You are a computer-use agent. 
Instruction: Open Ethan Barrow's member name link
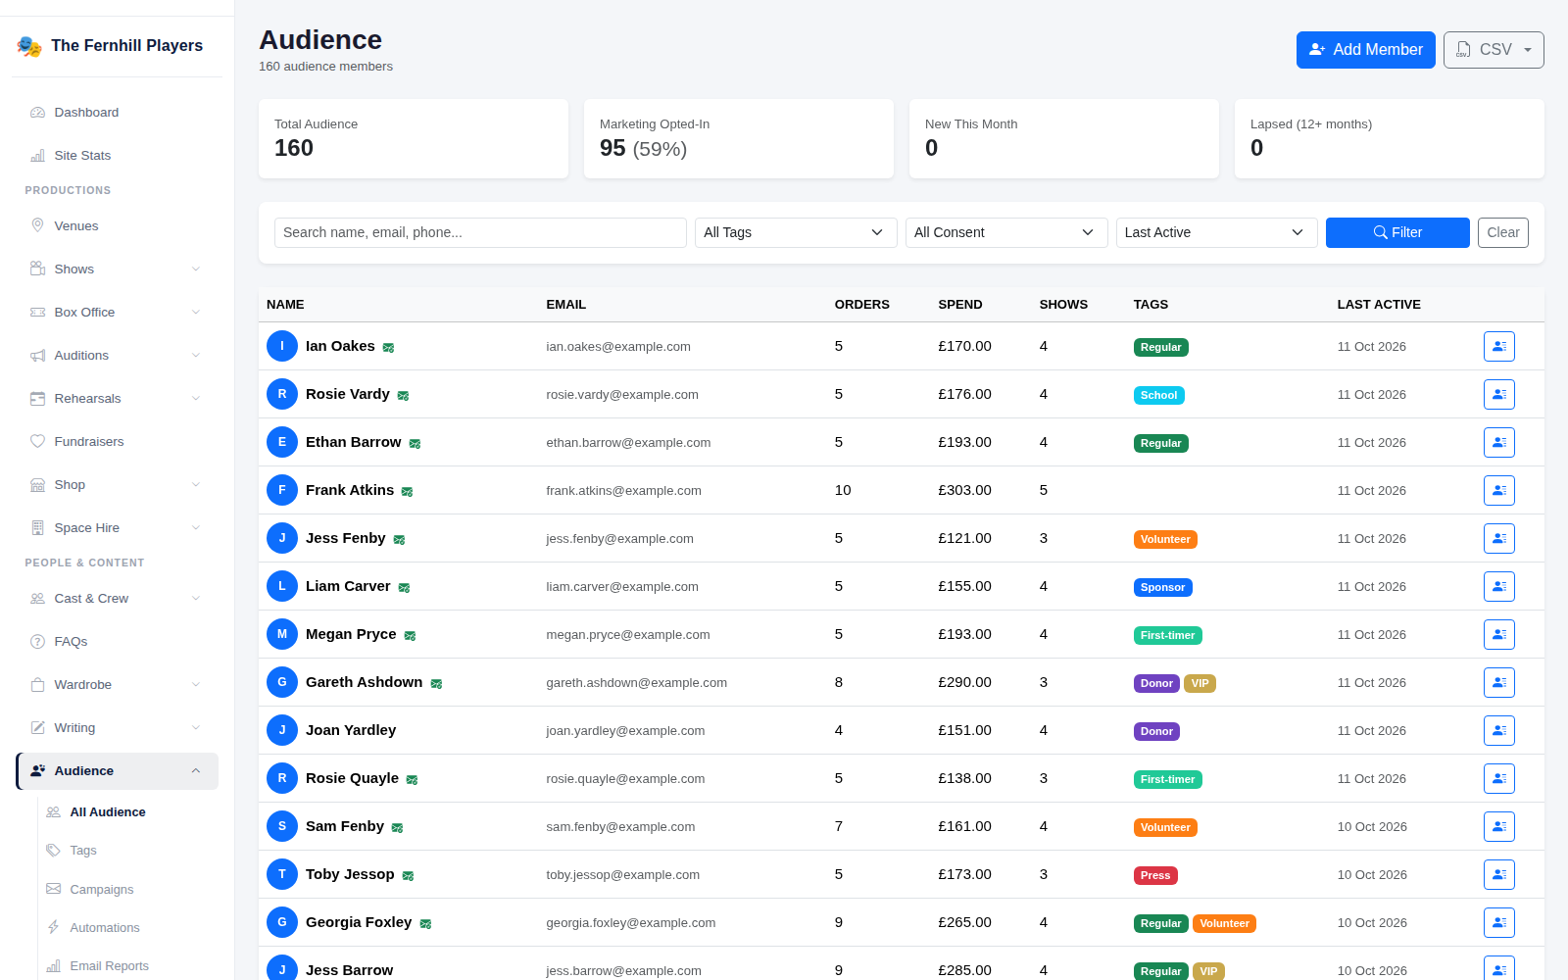pyautogui.click(x=353, y=442)
